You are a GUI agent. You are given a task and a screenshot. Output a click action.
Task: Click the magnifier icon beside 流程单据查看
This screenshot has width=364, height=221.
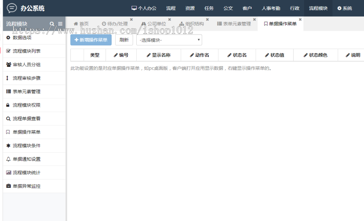click(8, 119)
